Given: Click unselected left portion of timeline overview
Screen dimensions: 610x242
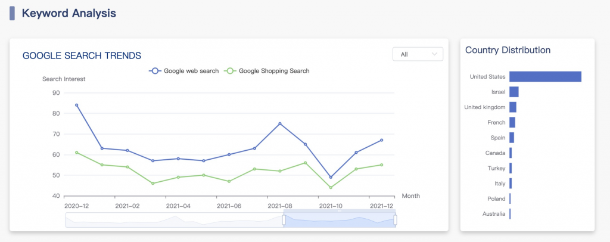Looking at the screenshot, I should click(173, 220).
